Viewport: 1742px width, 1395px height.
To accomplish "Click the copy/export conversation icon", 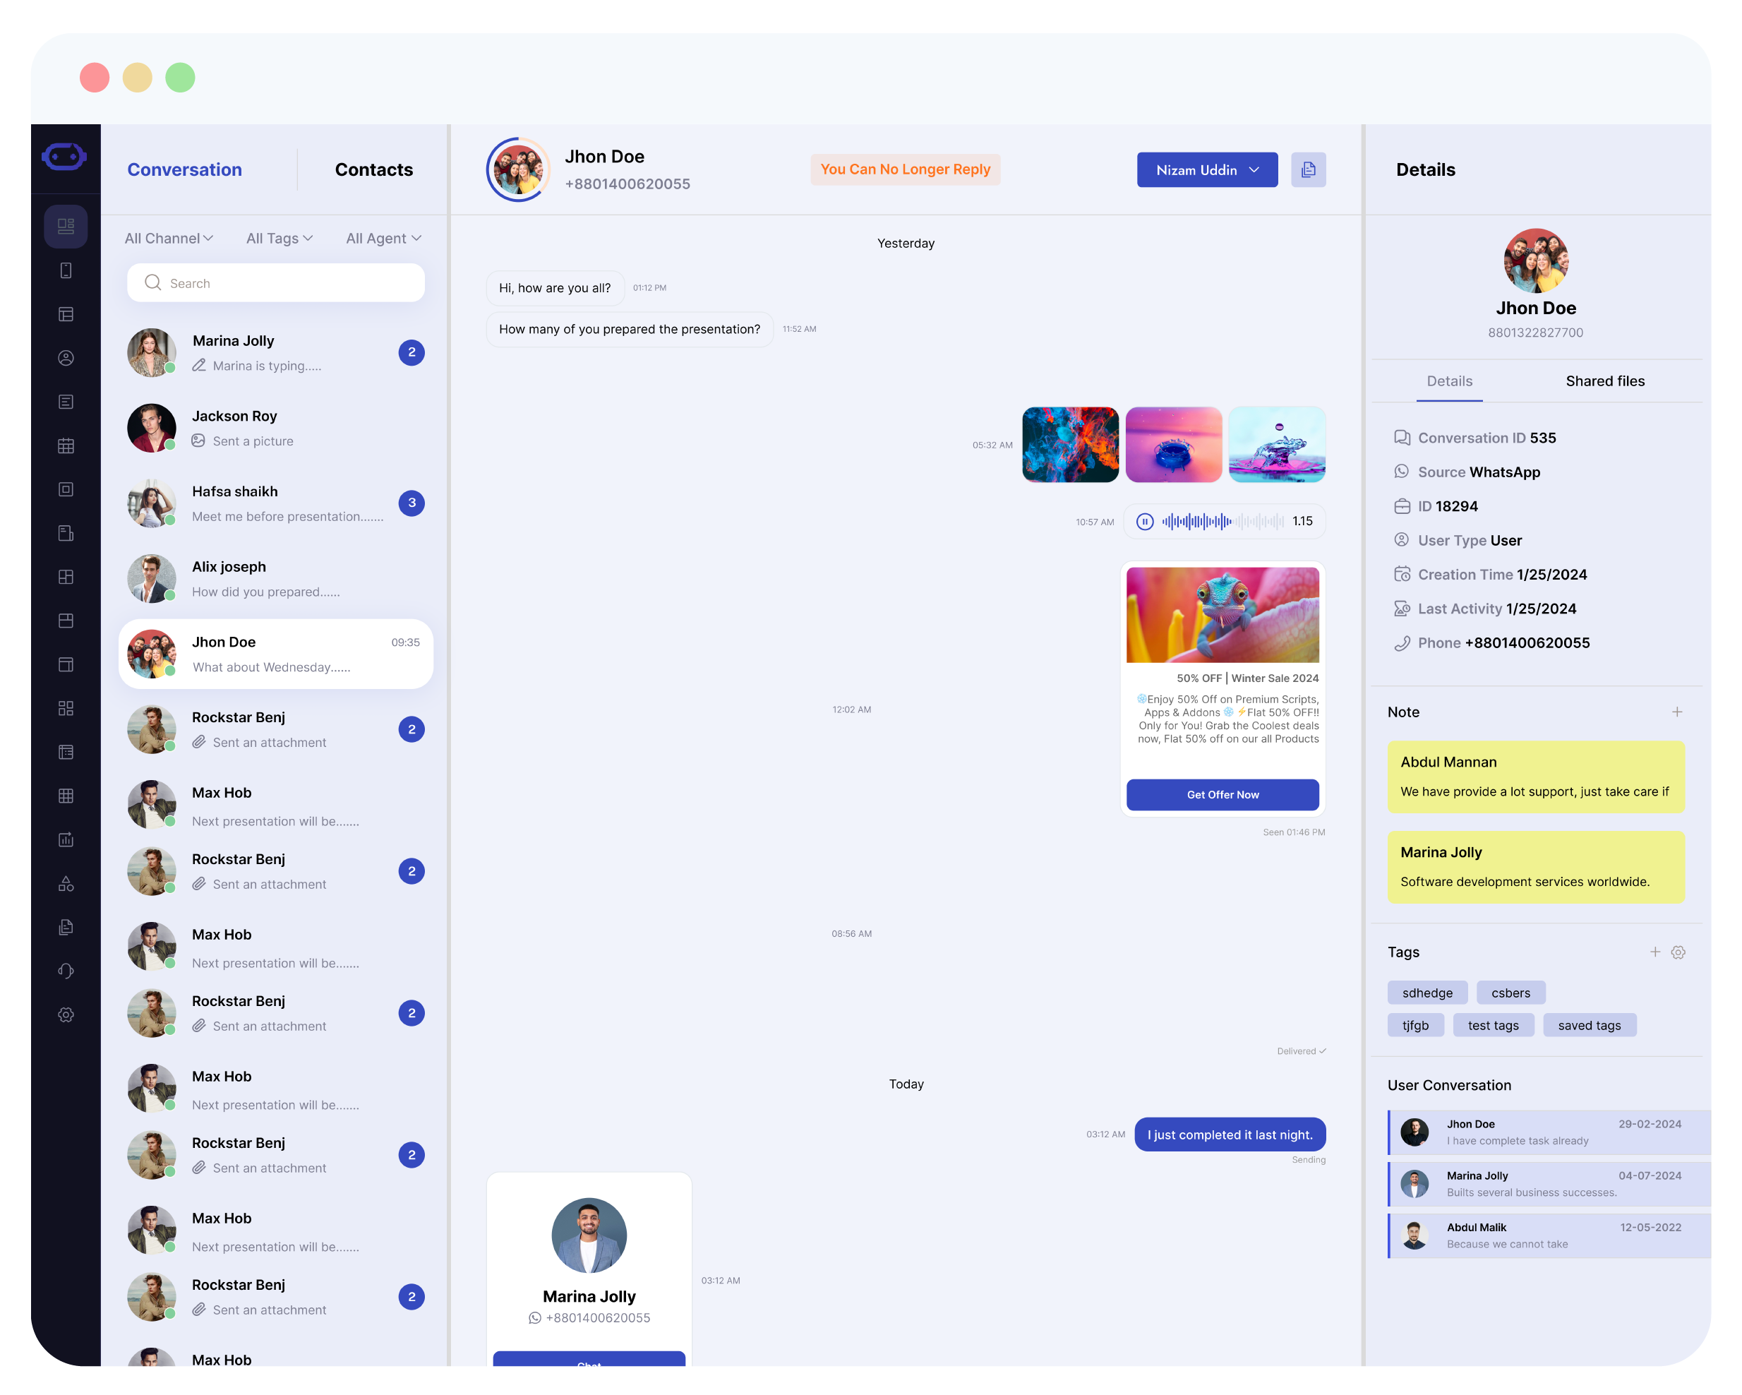I will (1309, 168).
